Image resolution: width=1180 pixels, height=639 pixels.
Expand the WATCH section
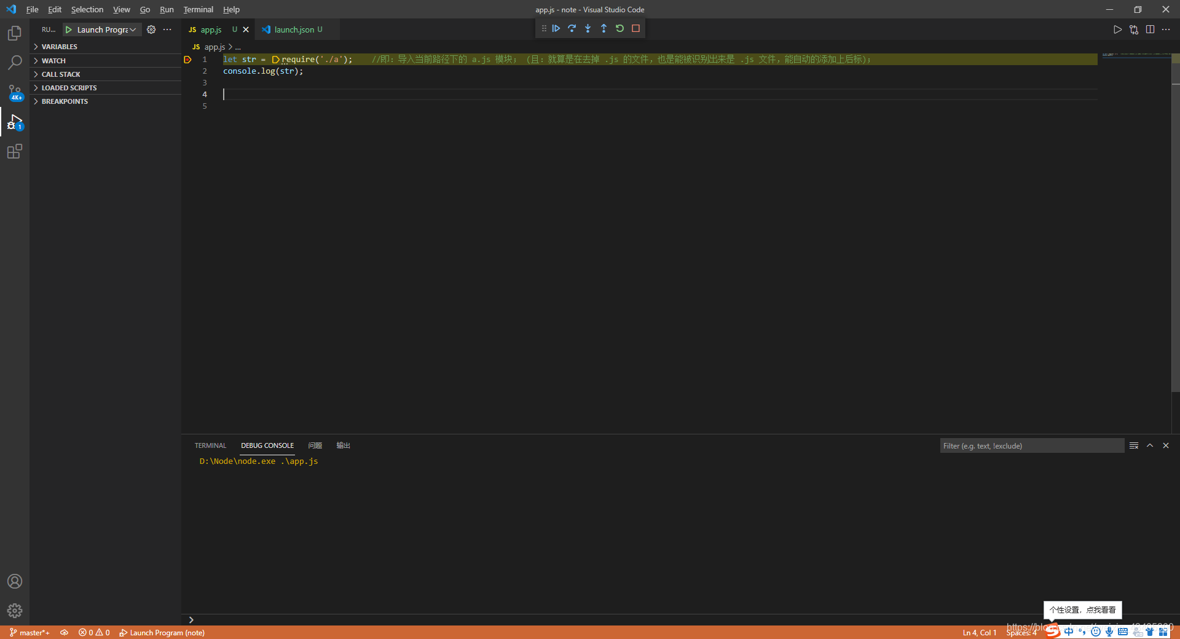(105, 61)
